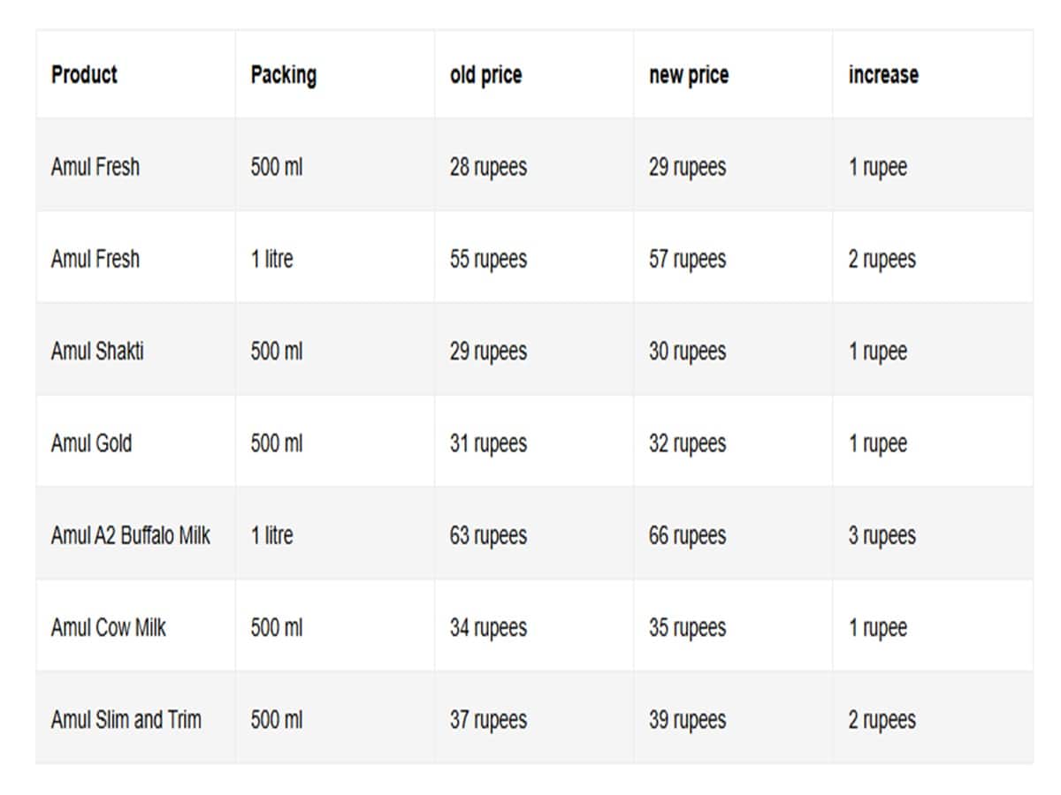Select the new price header cell
This screenshot has height=795, width=1061.
click(x=733, y=74)
